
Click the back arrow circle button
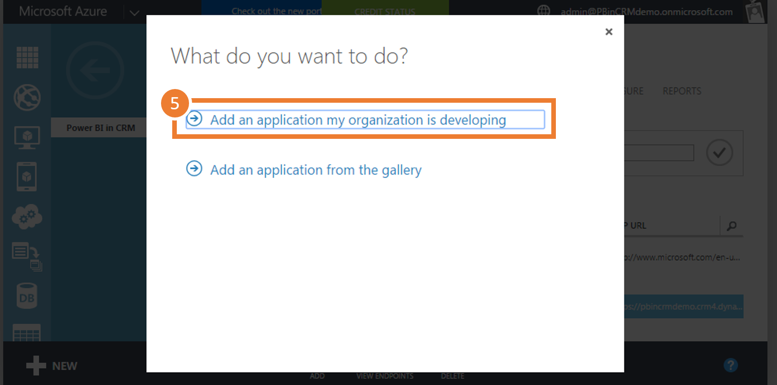(x=95, y=70)
